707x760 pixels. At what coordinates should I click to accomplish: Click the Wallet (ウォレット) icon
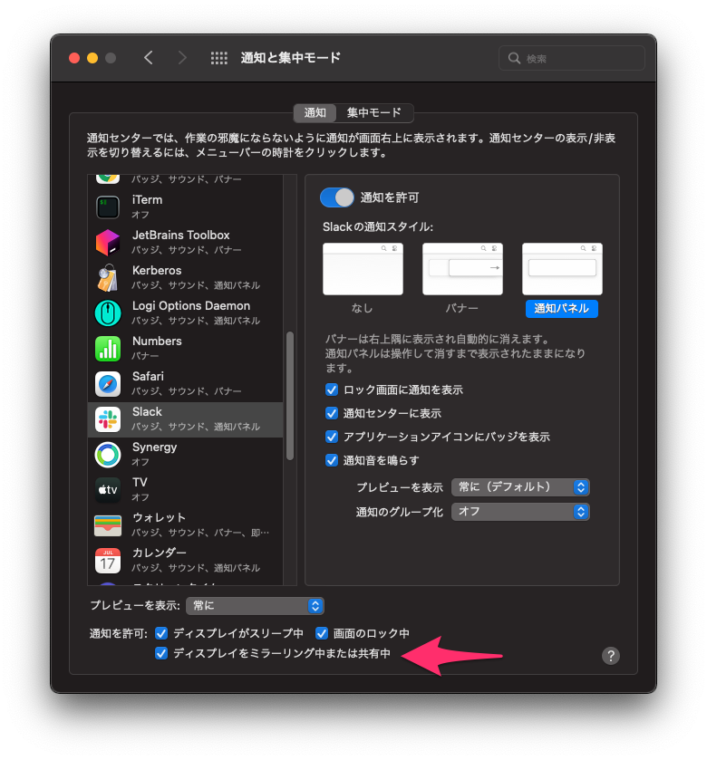[x=108, y=525]
